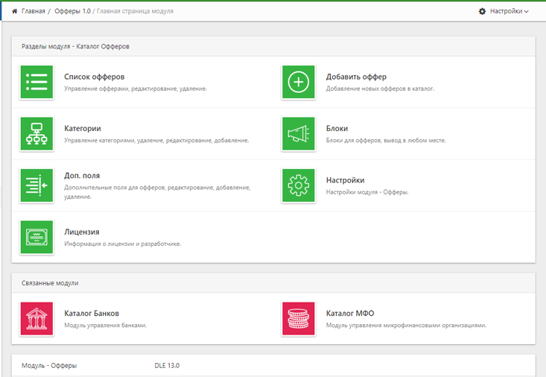This screenshot has width=546, height=377.
Task: Click the home icon in breadcrumb
Action: point(15,11)
